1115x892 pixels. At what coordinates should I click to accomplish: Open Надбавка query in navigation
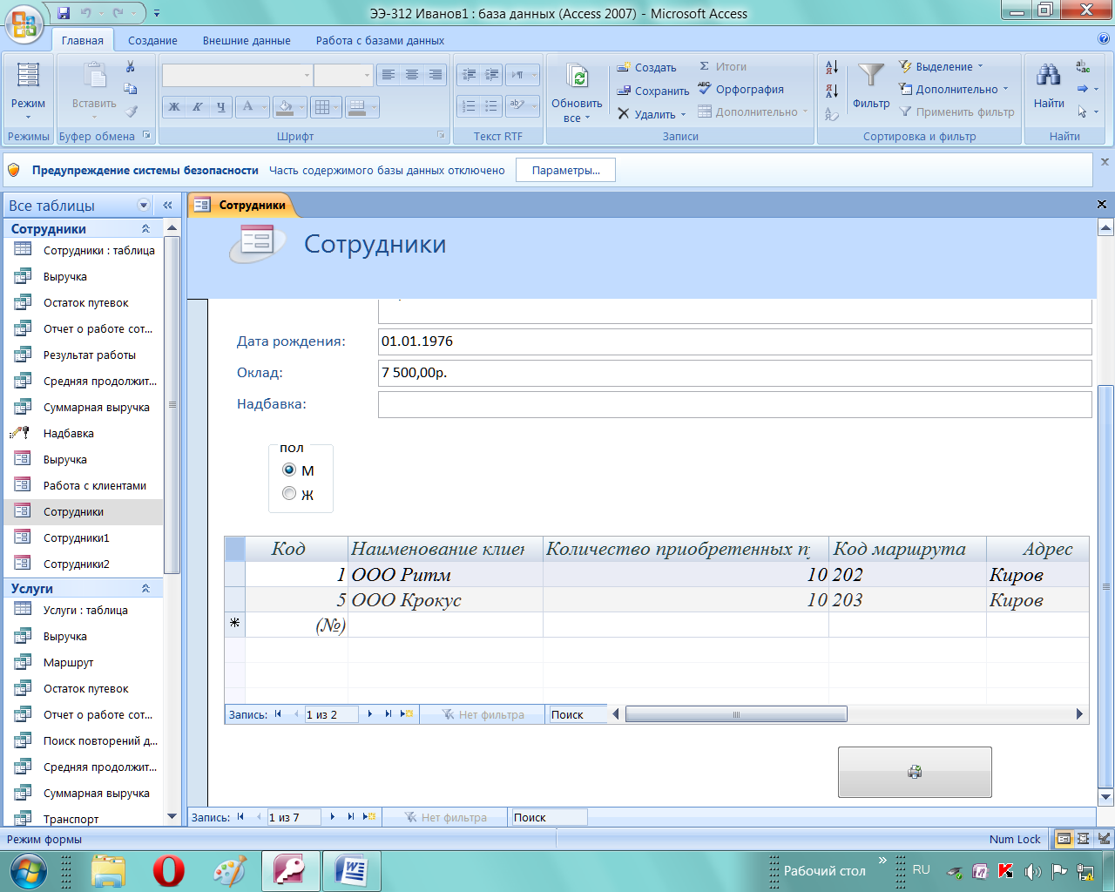(84, 433)
